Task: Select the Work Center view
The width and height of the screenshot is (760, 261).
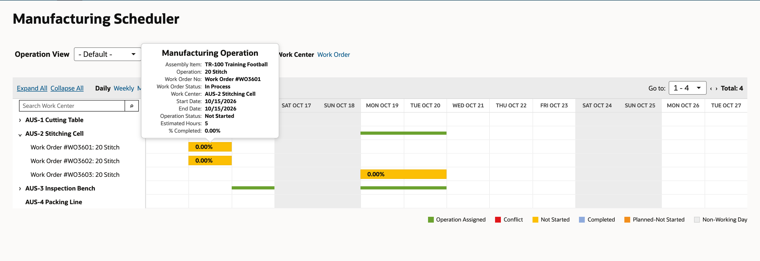Action: (296, 54)
